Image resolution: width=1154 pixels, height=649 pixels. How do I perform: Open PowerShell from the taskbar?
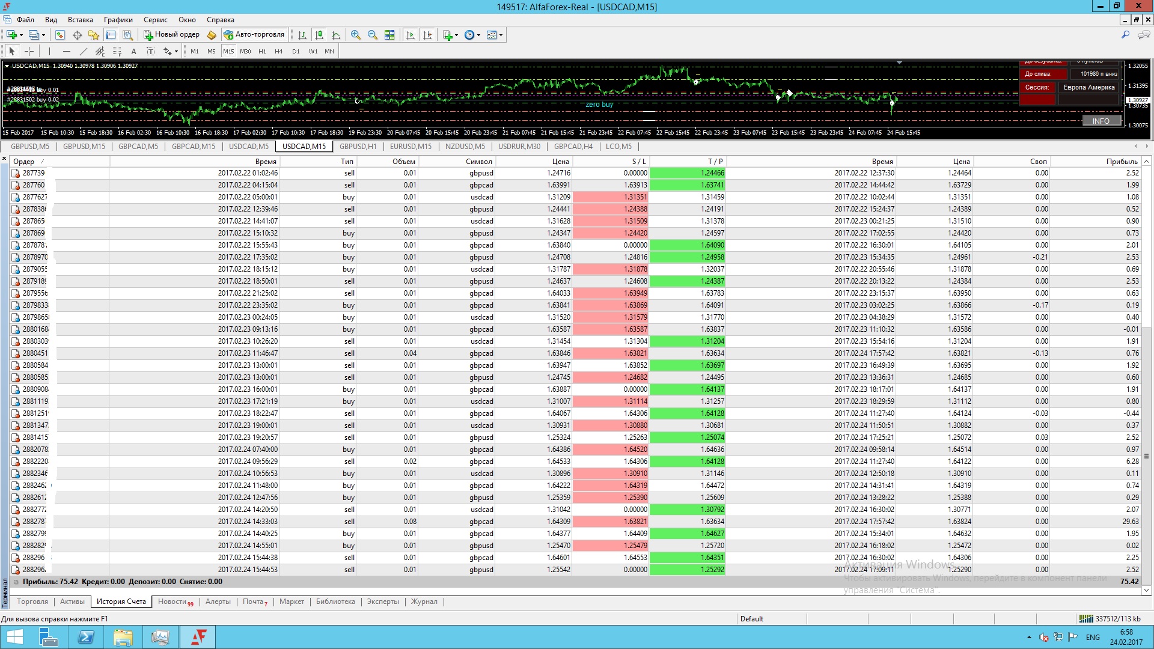pyautogui.click(x=86, y=637)
